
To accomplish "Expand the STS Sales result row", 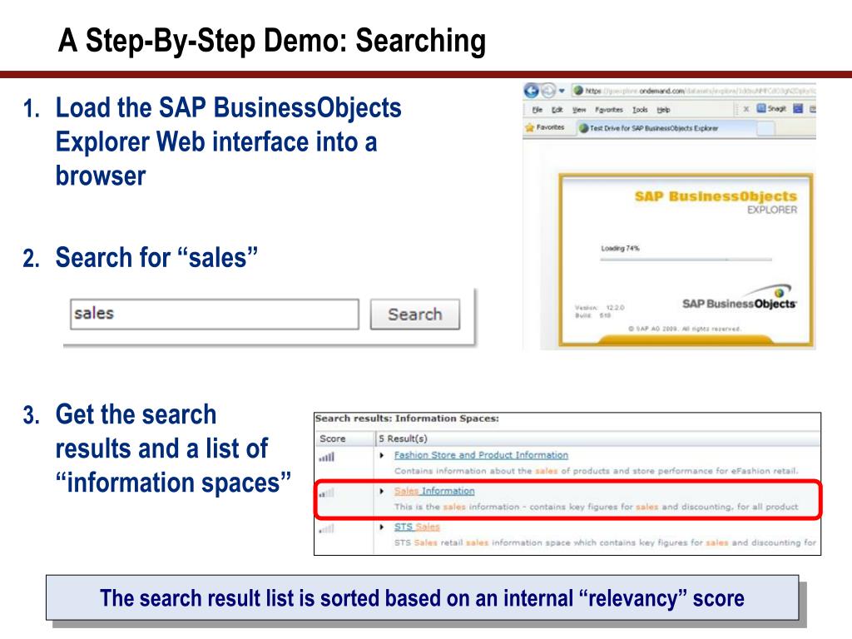I will click(382, 527).
